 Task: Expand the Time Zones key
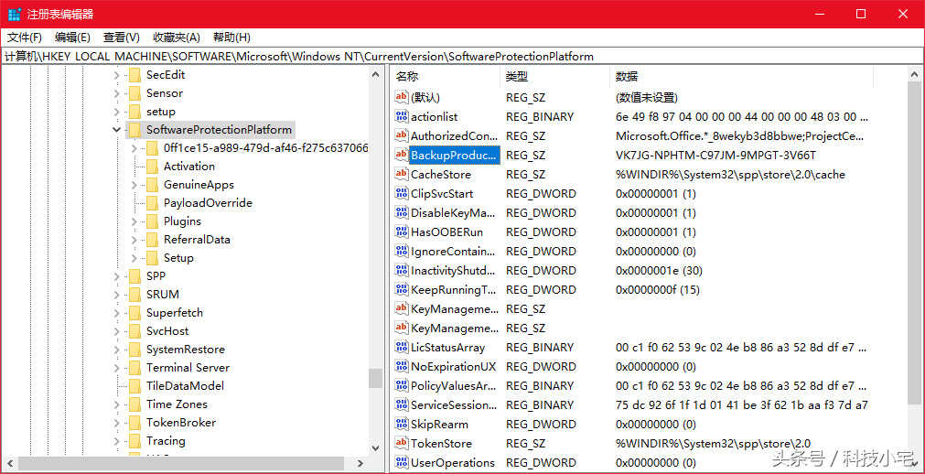[117, 404]
